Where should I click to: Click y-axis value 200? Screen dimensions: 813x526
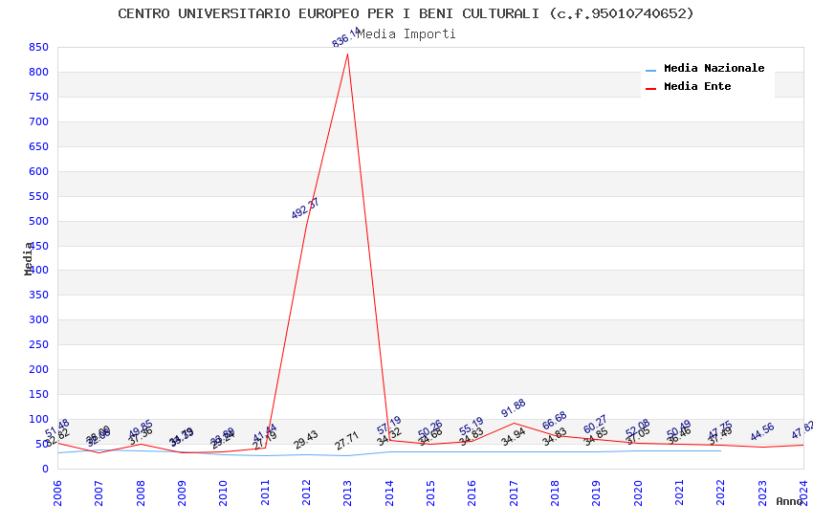click(39, 369)
